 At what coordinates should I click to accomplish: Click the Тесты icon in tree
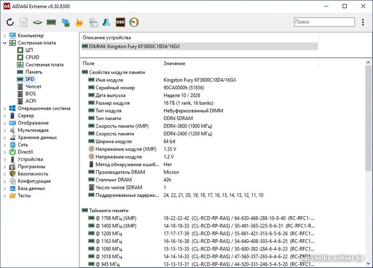pyautogui.click(x=13, y=196)
